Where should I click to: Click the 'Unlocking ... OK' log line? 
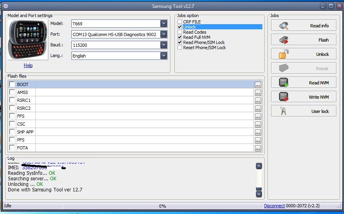pyautogui.click(x=25, y=184)
